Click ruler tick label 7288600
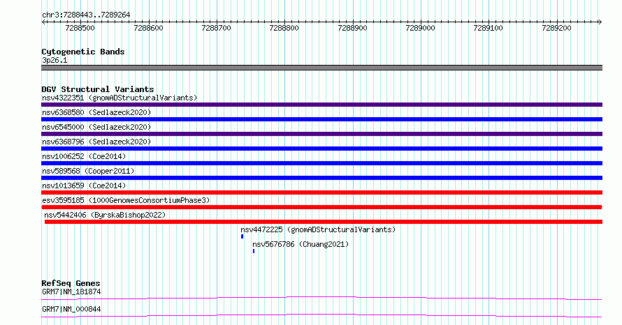This screenshot has width=622, height=325. pyautogui.click(x=148, y=28)
